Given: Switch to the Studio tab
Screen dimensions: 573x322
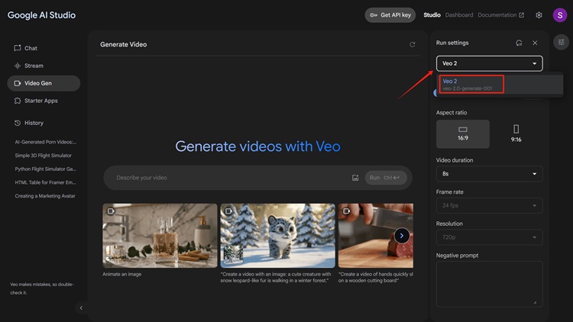Looking at the screenshot, I should [x=432, y=15].
